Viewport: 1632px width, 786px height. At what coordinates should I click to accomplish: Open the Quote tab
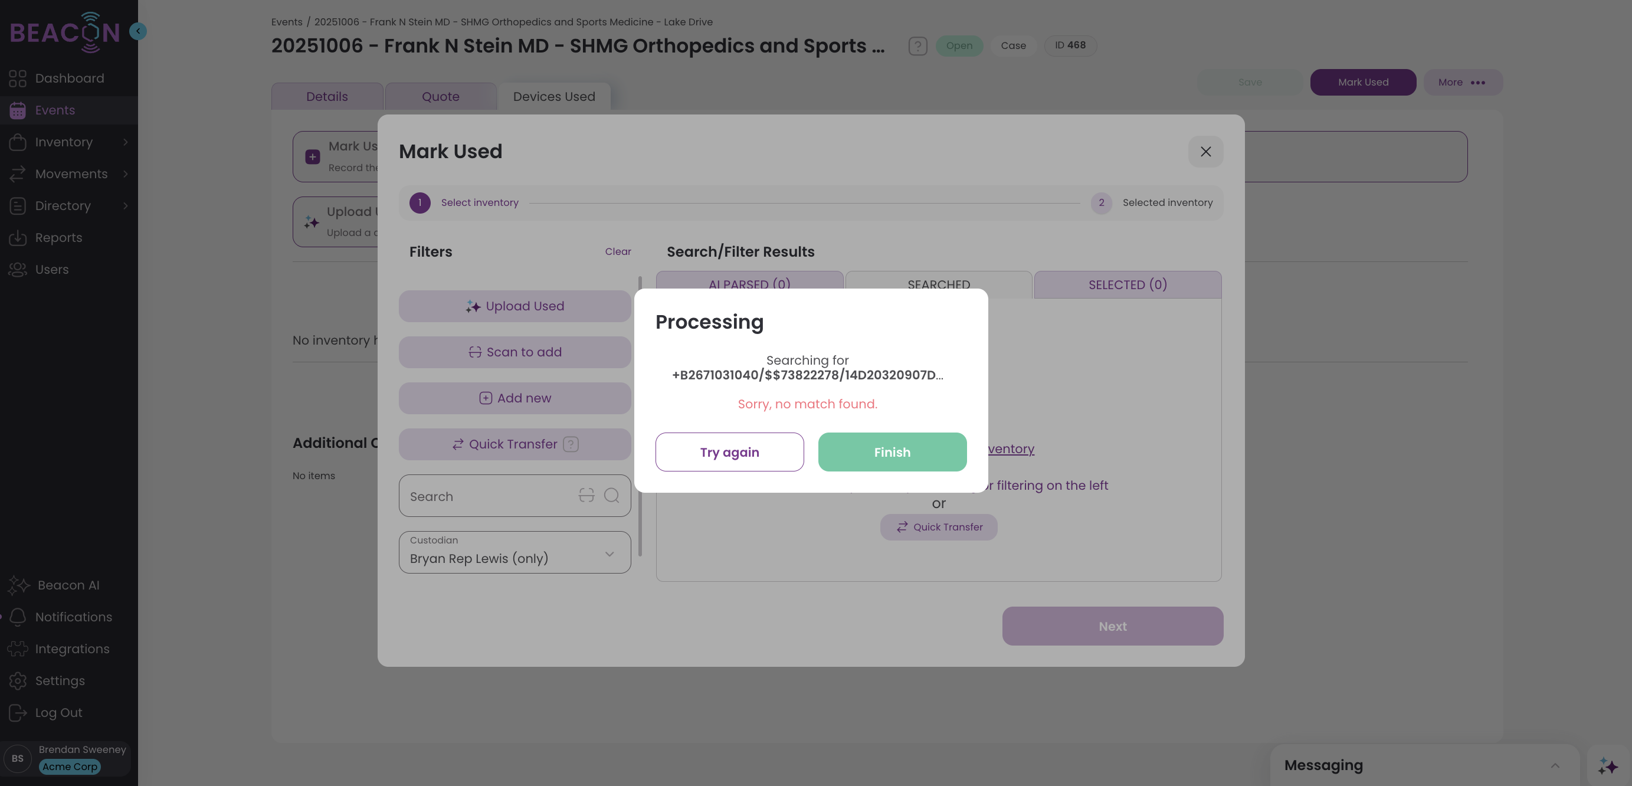coord(440,97)
